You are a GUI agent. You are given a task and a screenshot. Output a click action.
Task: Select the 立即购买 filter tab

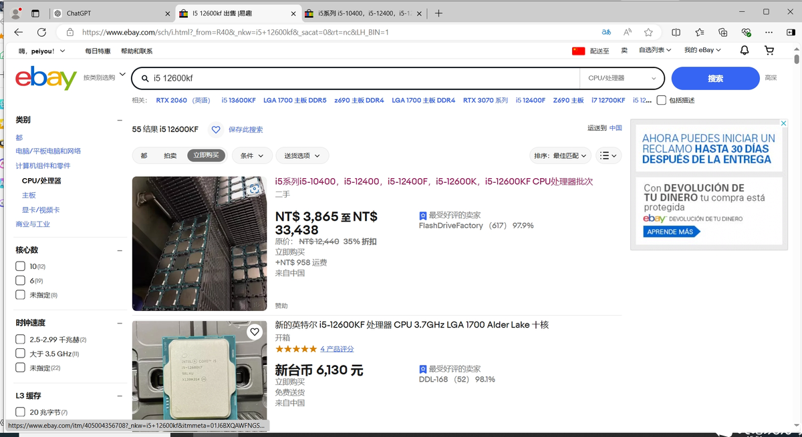207,155
